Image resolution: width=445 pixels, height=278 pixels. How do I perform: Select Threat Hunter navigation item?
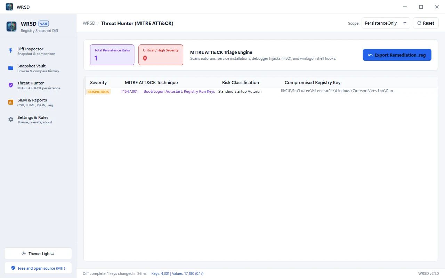coord(38,85)
